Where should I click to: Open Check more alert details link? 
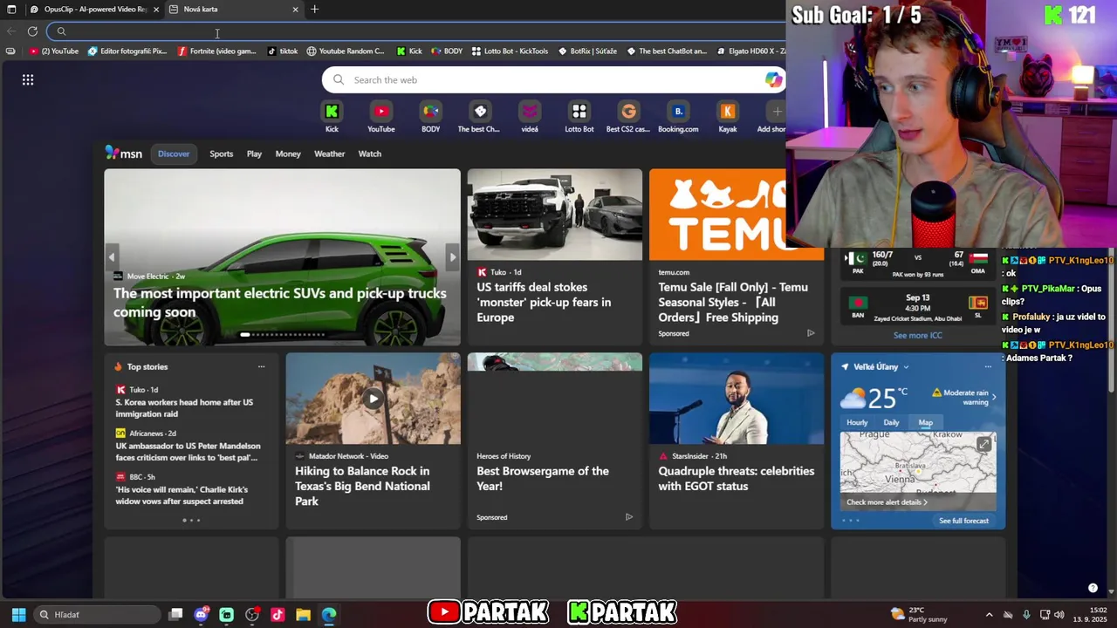(x=887, y=502)
